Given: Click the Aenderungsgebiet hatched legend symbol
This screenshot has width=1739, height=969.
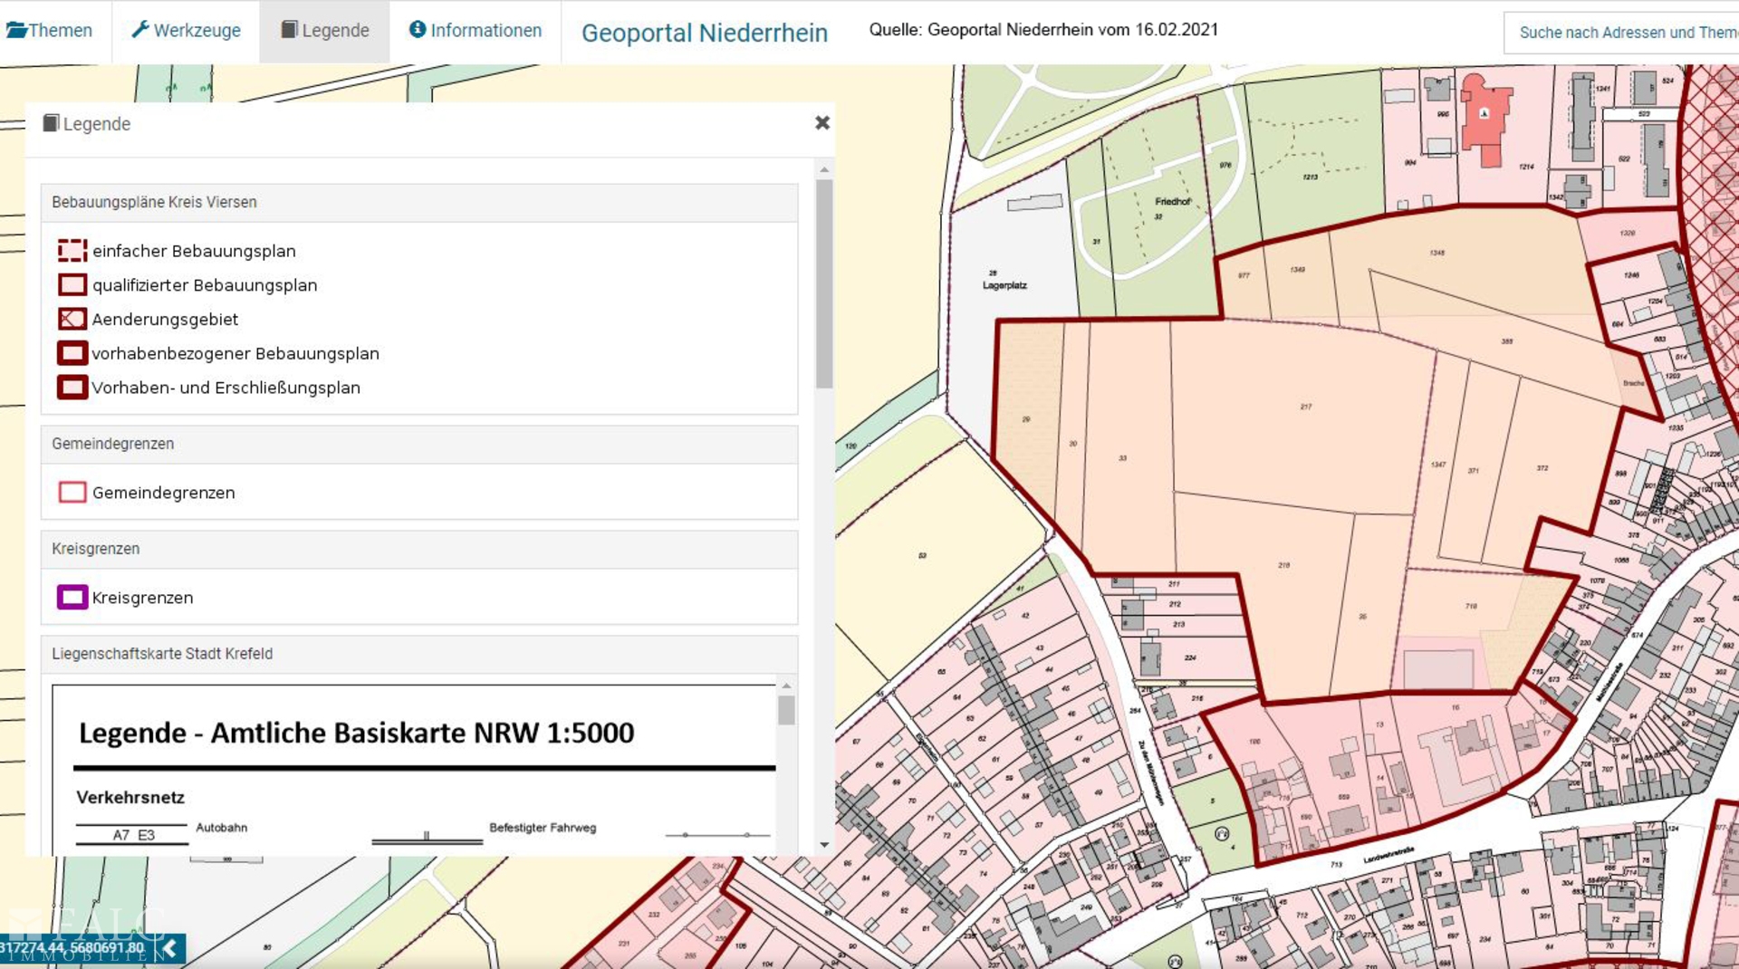Looking at the screenshot, I should click(x=72, y=319).
